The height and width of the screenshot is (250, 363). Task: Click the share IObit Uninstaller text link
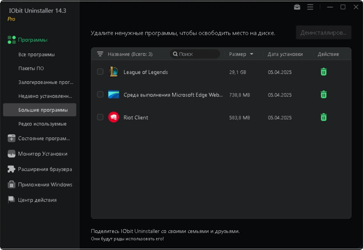coord(165,231)
